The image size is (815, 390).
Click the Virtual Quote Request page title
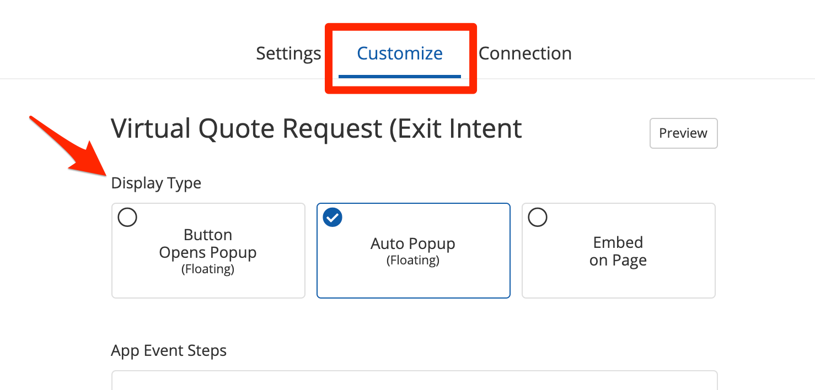(317, 129)
